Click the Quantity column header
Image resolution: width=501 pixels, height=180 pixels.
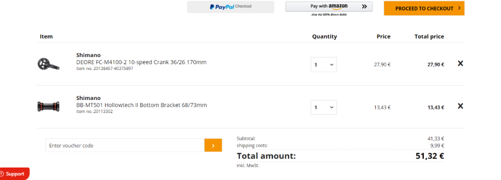(x=324, y=36)
